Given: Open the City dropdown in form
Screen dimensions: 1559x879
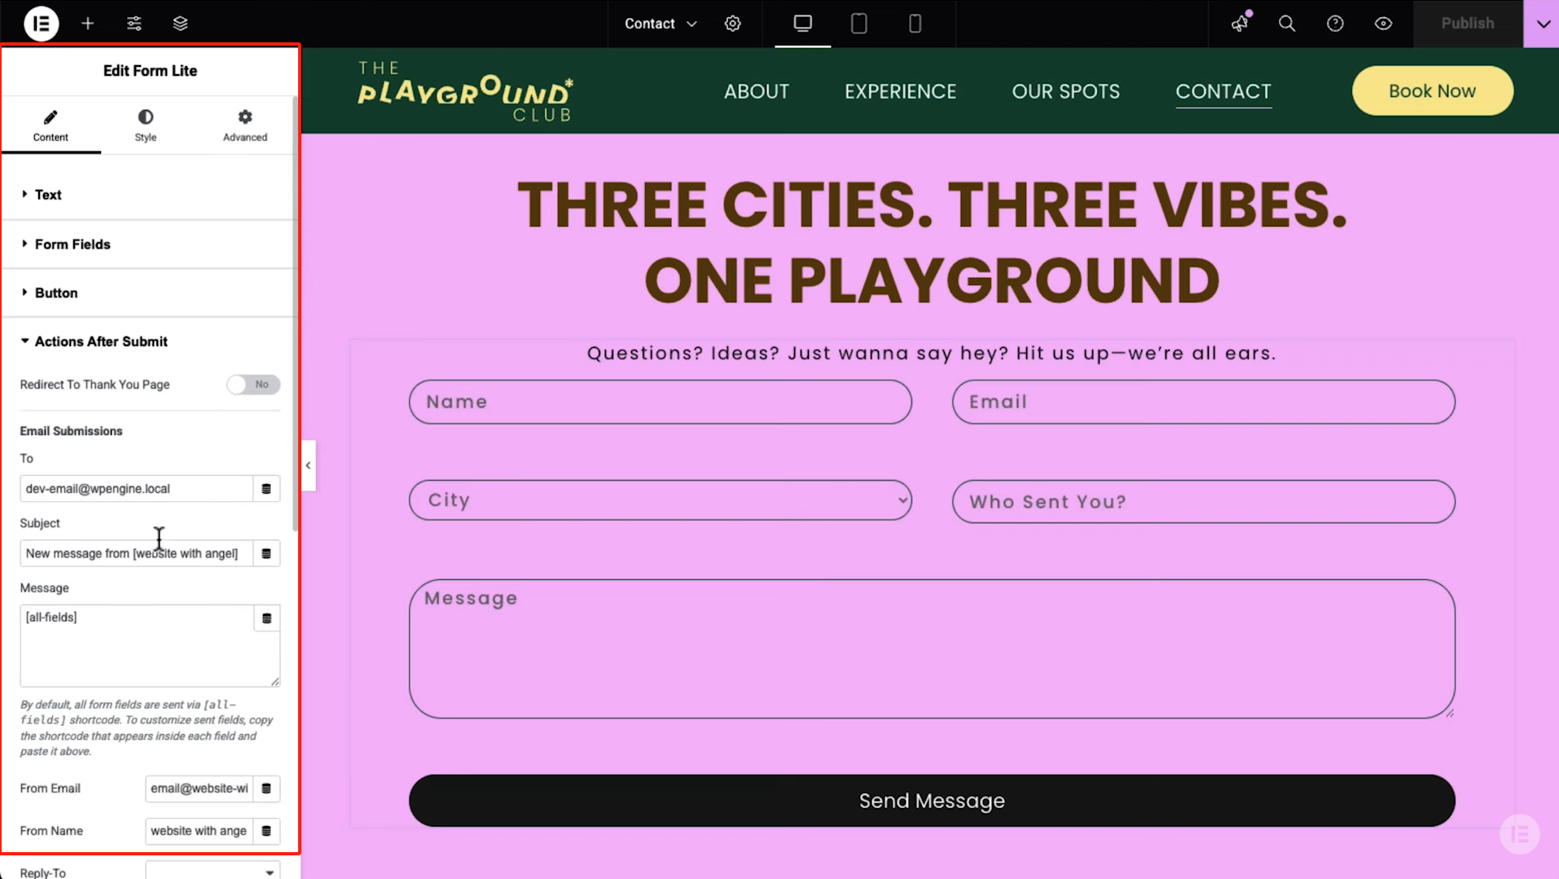Looking at the screenshot, I should click(x=660, y=500).
